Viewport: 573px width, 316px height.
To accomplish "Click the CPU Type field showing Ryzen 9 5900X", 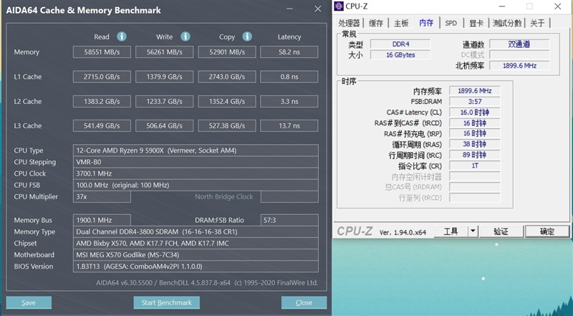I will click(x=196, y=150).
